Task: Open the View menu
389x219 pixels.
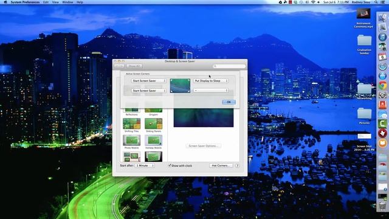Action: [x=55, y=2]
